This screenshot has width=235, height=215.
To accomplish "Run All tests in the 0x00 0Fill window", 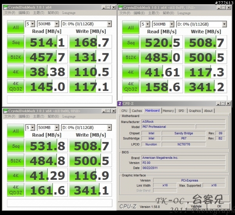I will coord(15,131).
